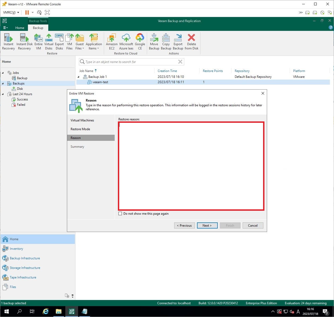Clear search with X icon
334x317 pixels.
[180, 62]
